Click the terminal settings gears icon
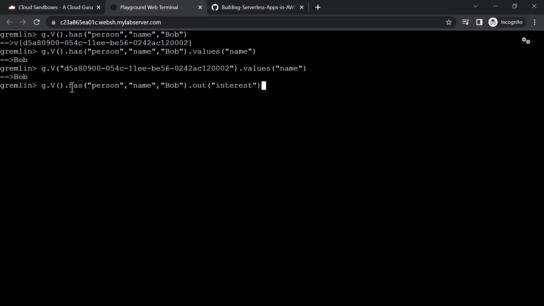The height and width of the screenshot is (306, 544). pos(526,41)
